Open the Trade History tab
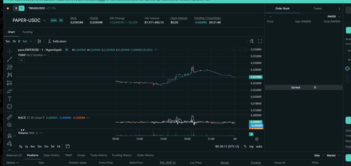 (x=99, y=155)
